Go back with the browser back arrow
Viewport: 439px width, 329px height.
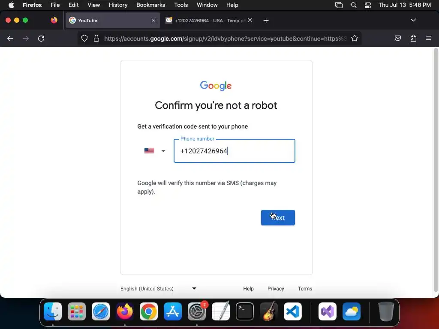point(10,38)
